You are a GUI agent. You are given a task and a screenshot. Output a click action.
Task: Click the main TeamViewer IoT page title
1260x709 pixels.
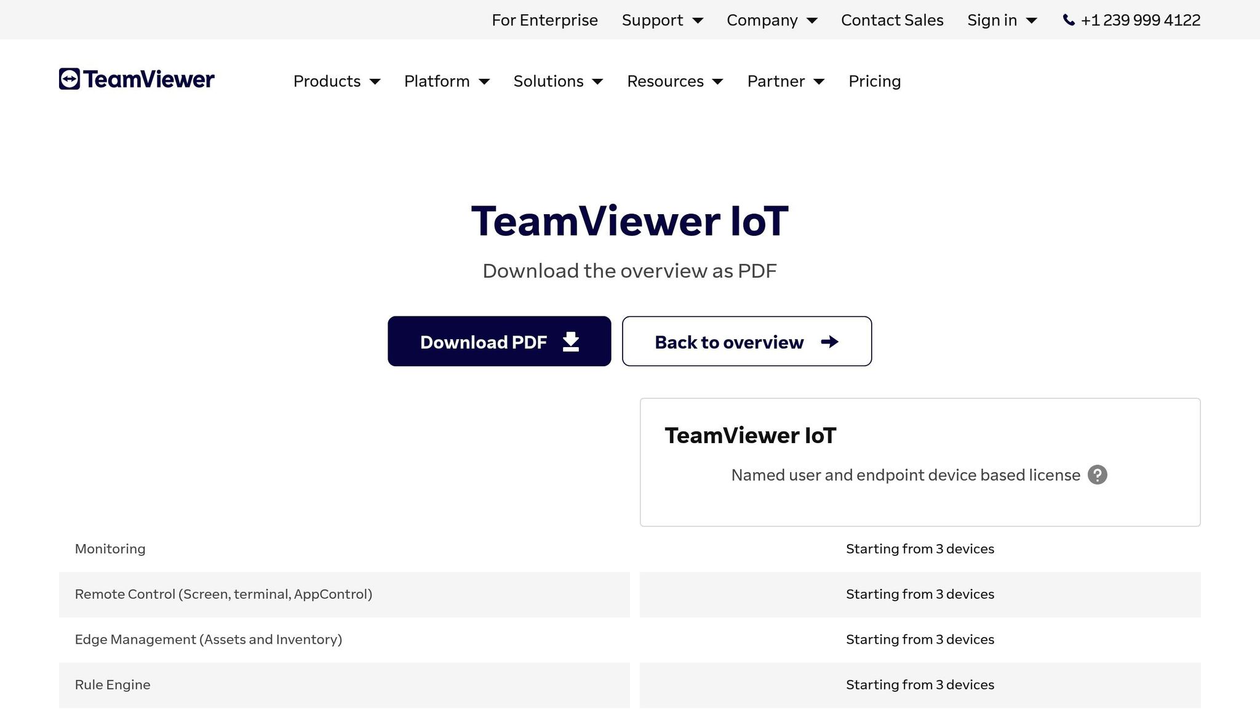629,221
